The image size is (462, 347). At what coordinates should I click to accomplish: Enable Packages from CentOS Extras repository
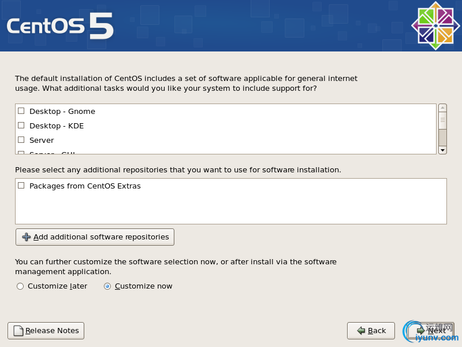pos(21,186)
